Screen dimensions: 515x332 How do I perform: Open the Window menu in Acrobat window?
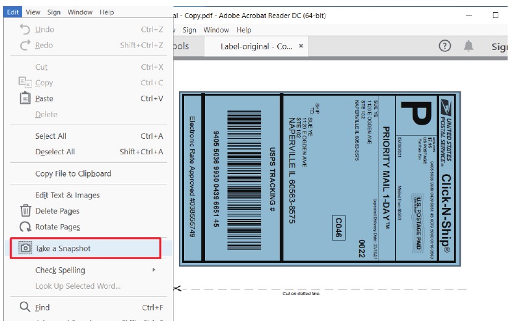pyautogui.click(x=216, y=30)
